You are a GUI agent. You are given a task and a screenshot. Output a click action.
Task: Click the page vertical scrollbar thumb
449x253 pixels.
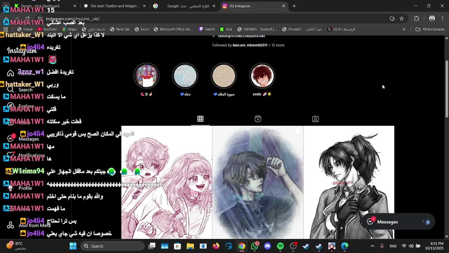pos(447,89)
